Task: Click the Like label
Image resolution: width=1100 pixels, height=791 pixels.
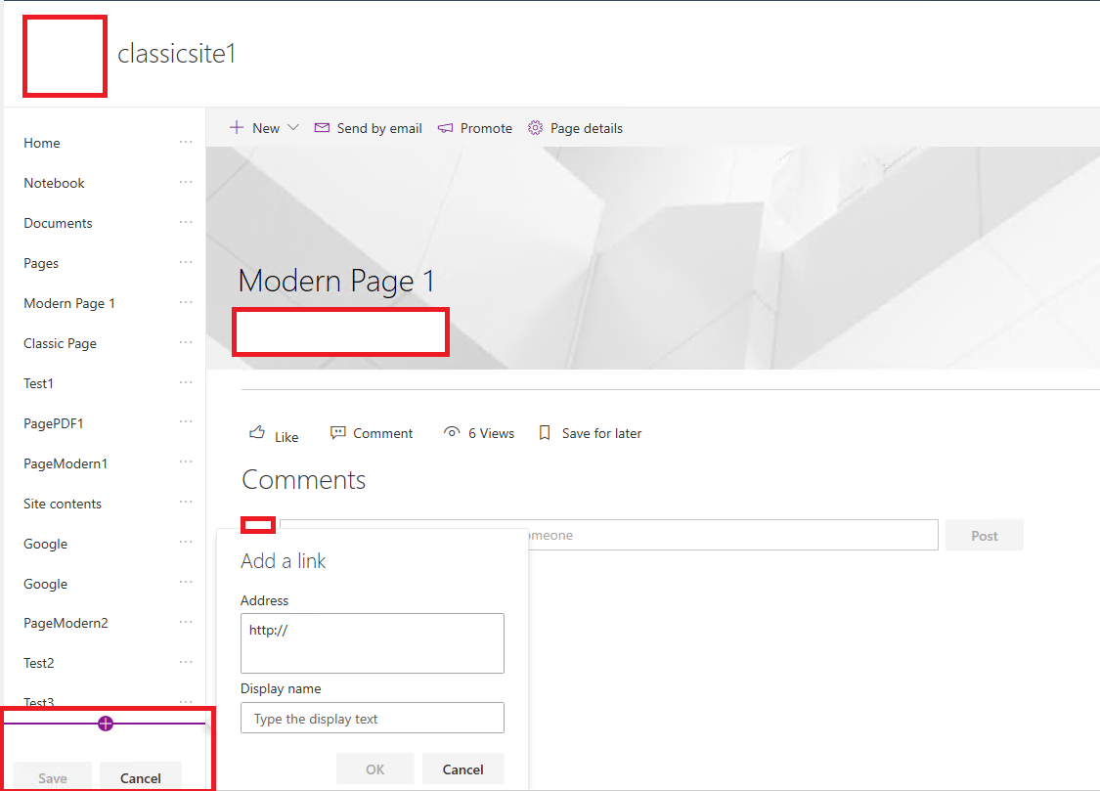Action: point(286,437)
